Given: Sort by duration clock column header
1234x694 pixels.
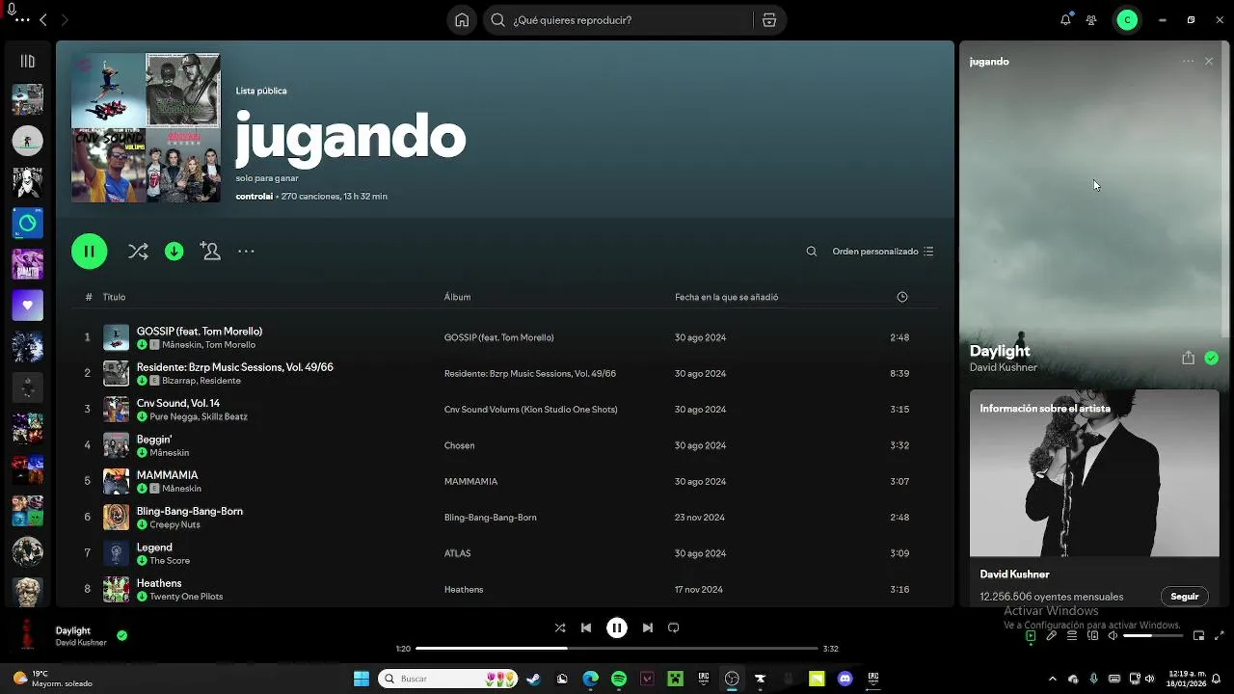Looking at the screenshot, I should pos(902,297).
